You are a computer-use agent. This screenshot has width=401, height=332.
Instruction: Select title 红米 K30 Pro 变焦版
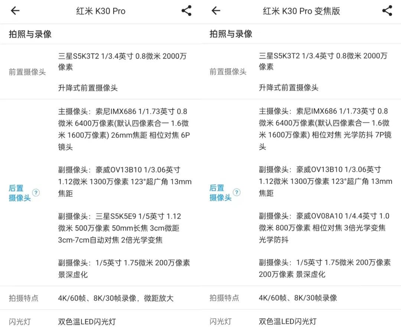301,11
